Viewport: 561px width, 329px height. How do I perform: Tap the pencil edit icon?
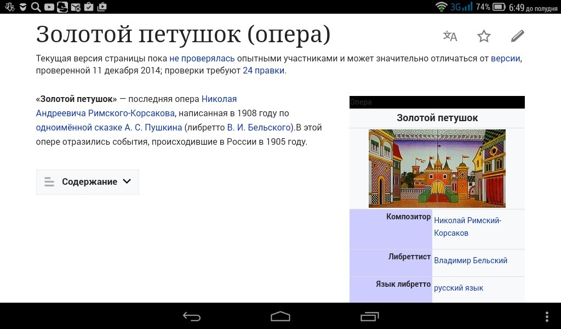pyautogui.click(x=517, y=36)
